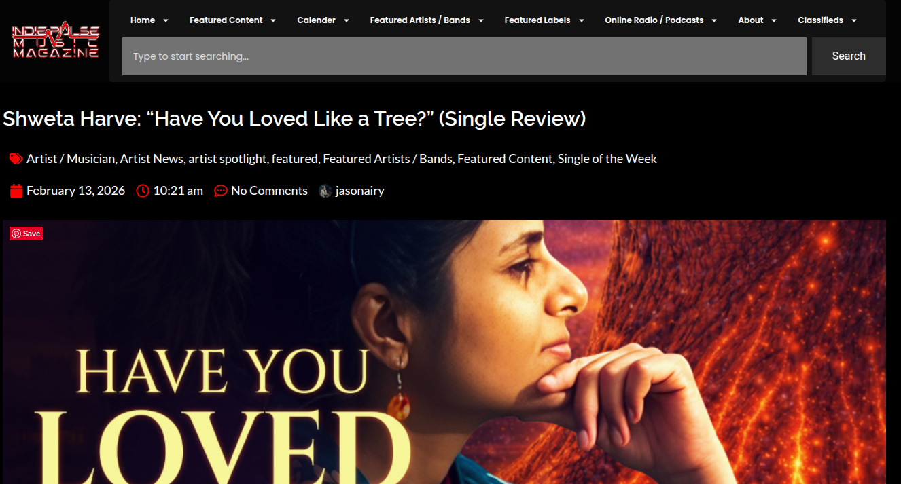Expand the Featured Content dropdown arrow

[273, 20]
